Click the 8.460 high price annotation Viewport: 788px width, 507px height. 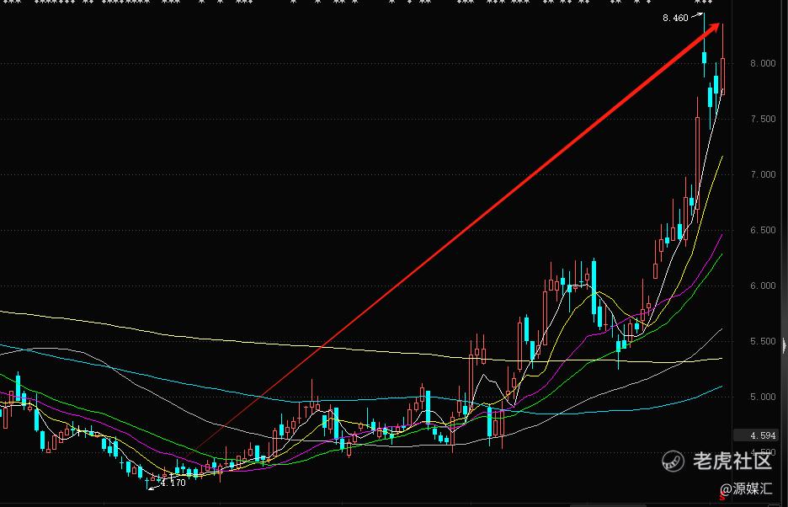coord(675,19)
